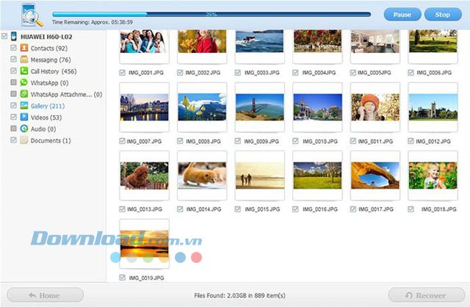The height and width of the screenshot is (307, 470).
Task: Click the Time Remaining text
Action: 93,22
